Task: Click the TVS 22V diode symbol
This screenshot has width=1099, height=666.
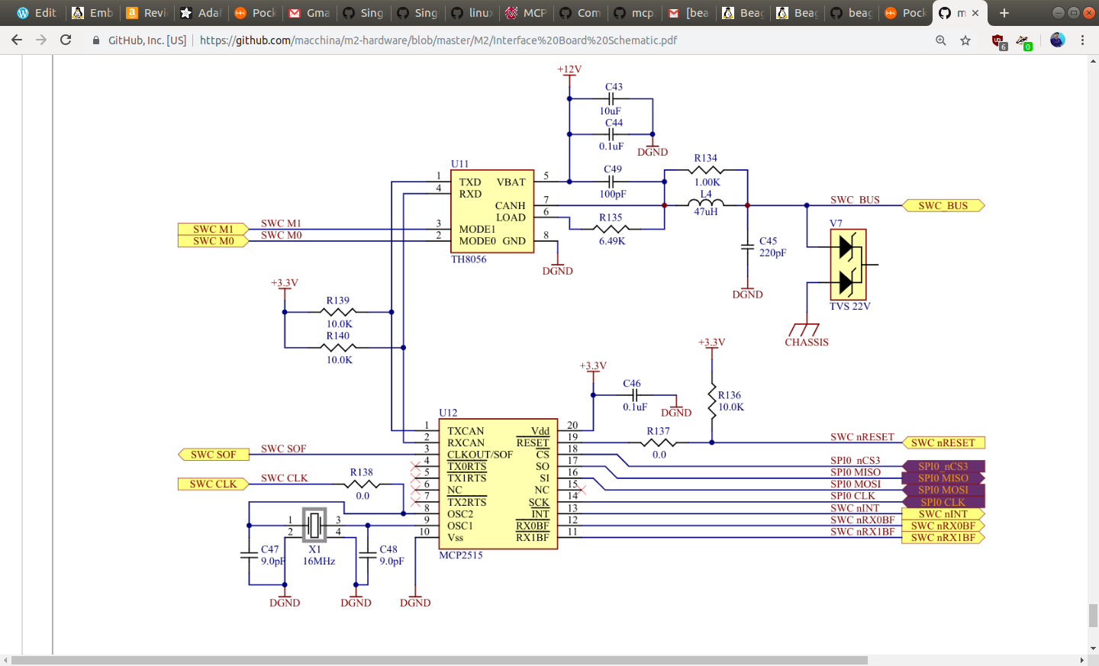Action: [x=848, y=264]
